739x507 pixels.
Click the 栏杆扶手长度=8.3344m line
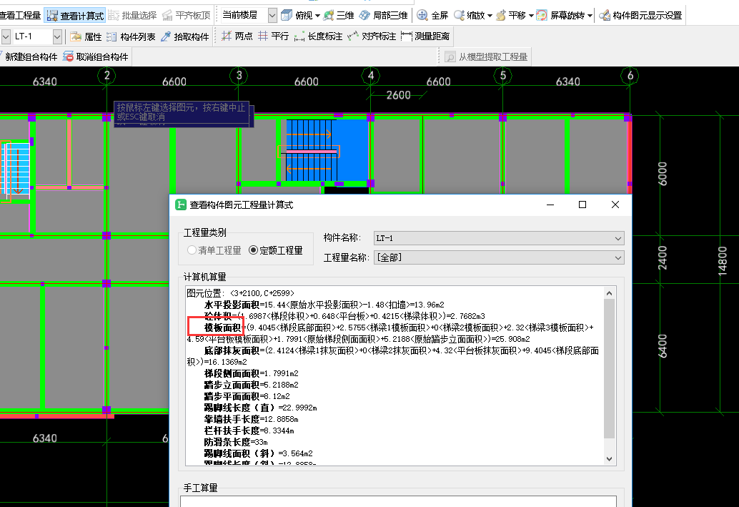[249, 430]
